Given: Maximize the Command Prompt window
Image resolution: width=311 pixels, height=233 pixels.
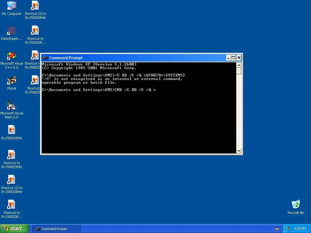Looking at the screenshot, I should pos(234,58).
